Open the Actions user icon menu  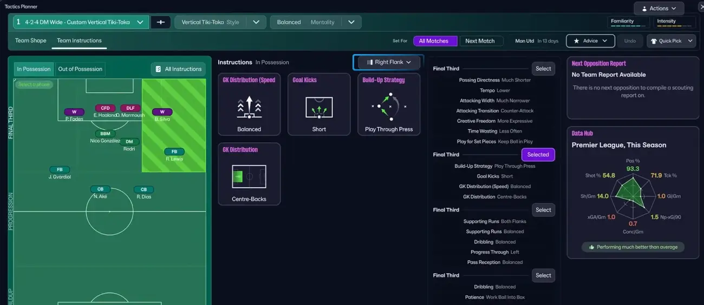[x=644, y=9]
